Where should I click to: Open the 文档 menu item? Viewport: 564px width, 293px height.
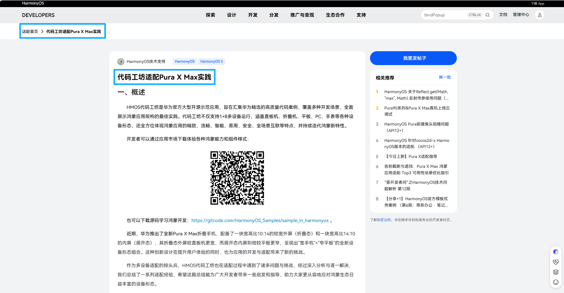(x=503, y=14)
